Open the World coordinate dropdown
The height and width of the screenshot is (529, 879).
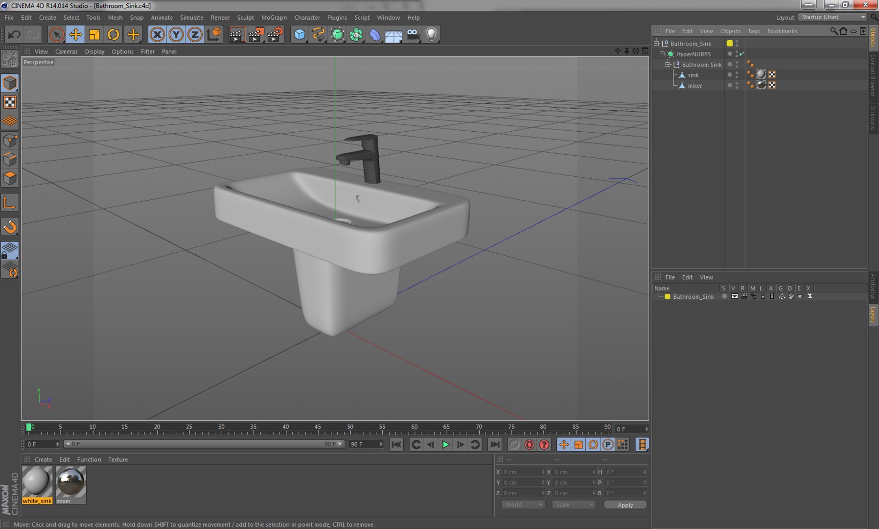point(523,505)
